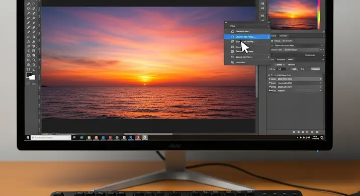
Task: Click the light highlighted button in the panel options row
Action: (x=316, y=69)
